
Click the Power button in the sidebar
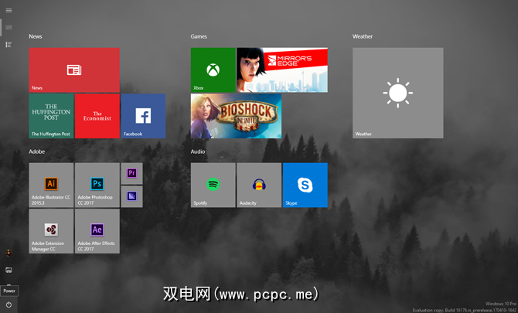[9, 304]
